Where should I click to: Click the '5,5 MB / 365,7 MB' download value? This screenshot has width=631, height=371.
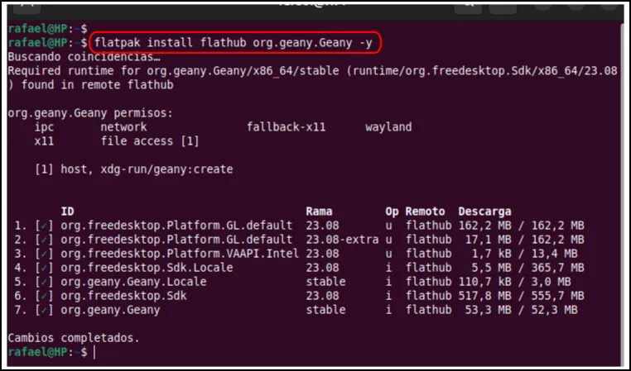(x=527, y=268)
